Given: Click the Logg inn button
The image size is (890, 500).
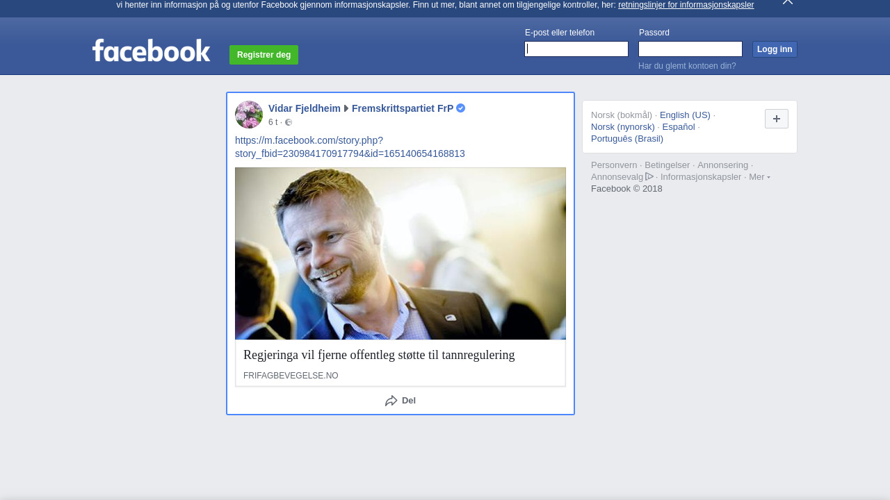Looking at the screenshot, I should (x=775, y=49).
